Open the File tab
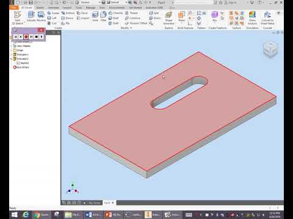The image size is (293, 219). [14, 7]
